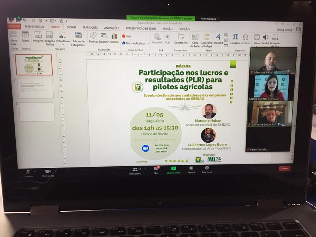
Task: Insert WordArt from the ribbon
Action: (218, 38)
